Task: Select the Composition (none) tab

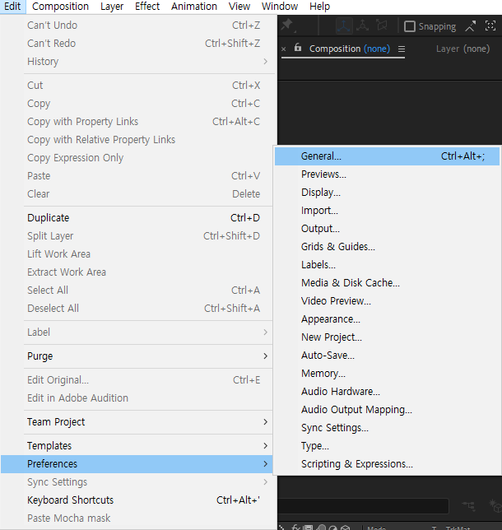Action: pos(350,49)
